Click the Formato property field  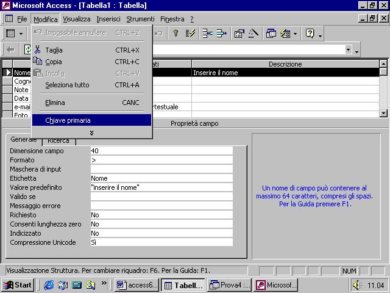click(x=161, y=160)
